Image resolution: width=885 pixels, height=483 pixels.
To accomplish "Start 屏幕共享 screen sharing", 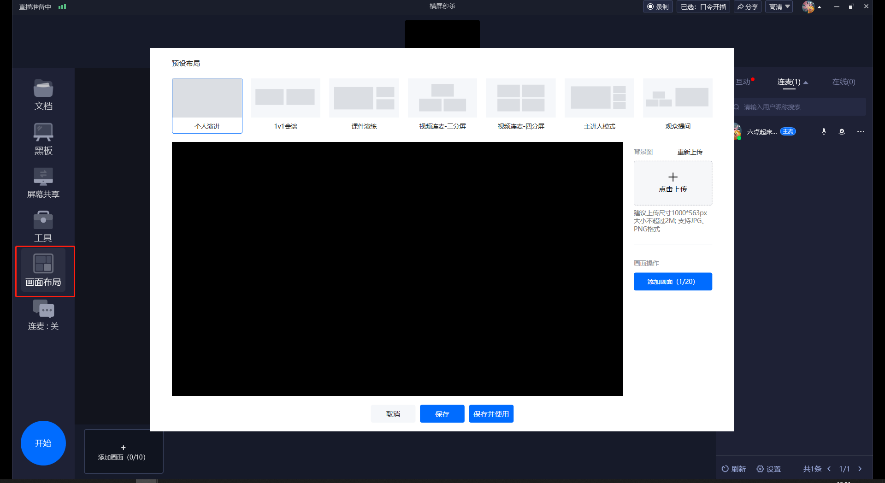I will [x=43, y=183].
